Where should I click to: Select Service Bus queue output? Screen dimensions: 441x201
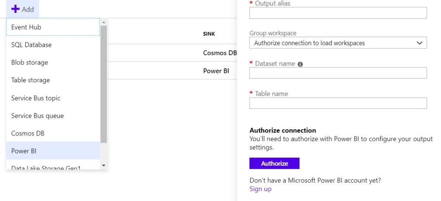coord(53,116)
